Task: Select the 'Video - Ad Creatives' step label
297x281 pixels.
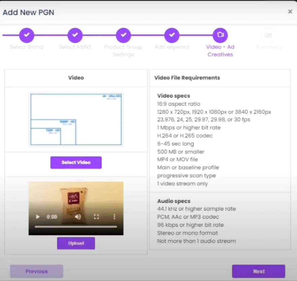Action: (x=220, y=51)
